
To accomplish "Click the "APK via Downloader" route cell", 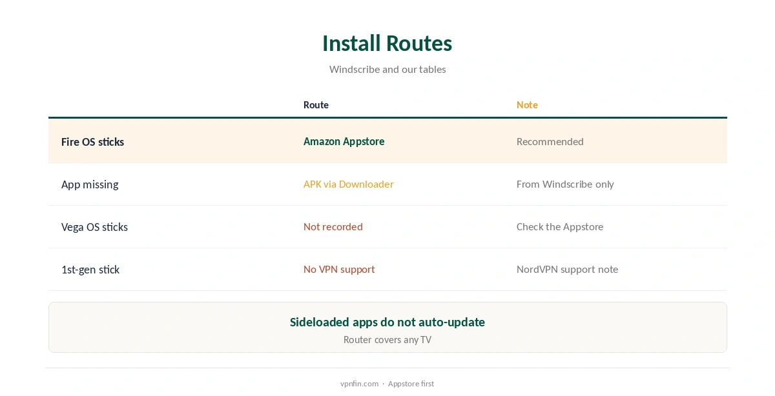I will point(348,184).
